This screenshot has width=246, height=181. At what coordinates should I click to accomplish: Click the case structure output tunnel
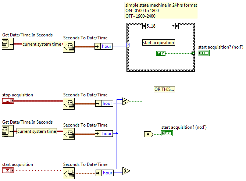pyautogui.click(x=193, y=53)
